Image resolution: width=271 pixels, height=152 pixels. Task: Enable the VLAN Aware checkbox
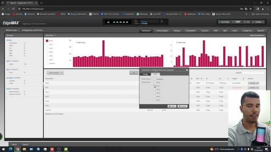[x=154, y=79]
